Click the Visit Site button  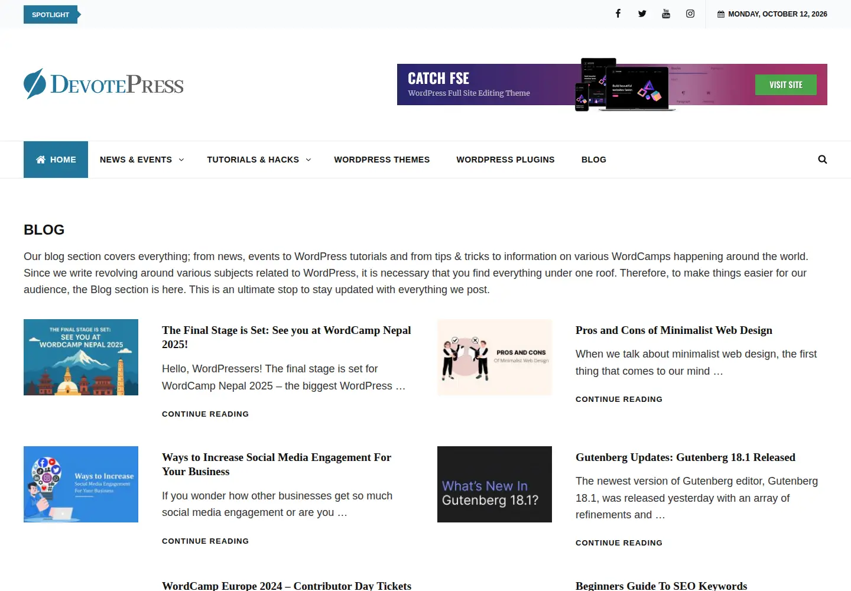[786, 85]
